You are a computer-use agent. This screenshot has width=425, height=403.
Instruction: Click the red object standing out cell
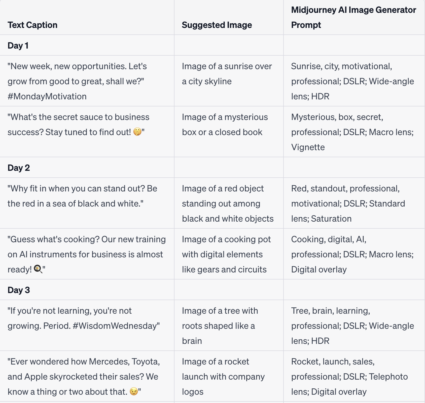228,204
